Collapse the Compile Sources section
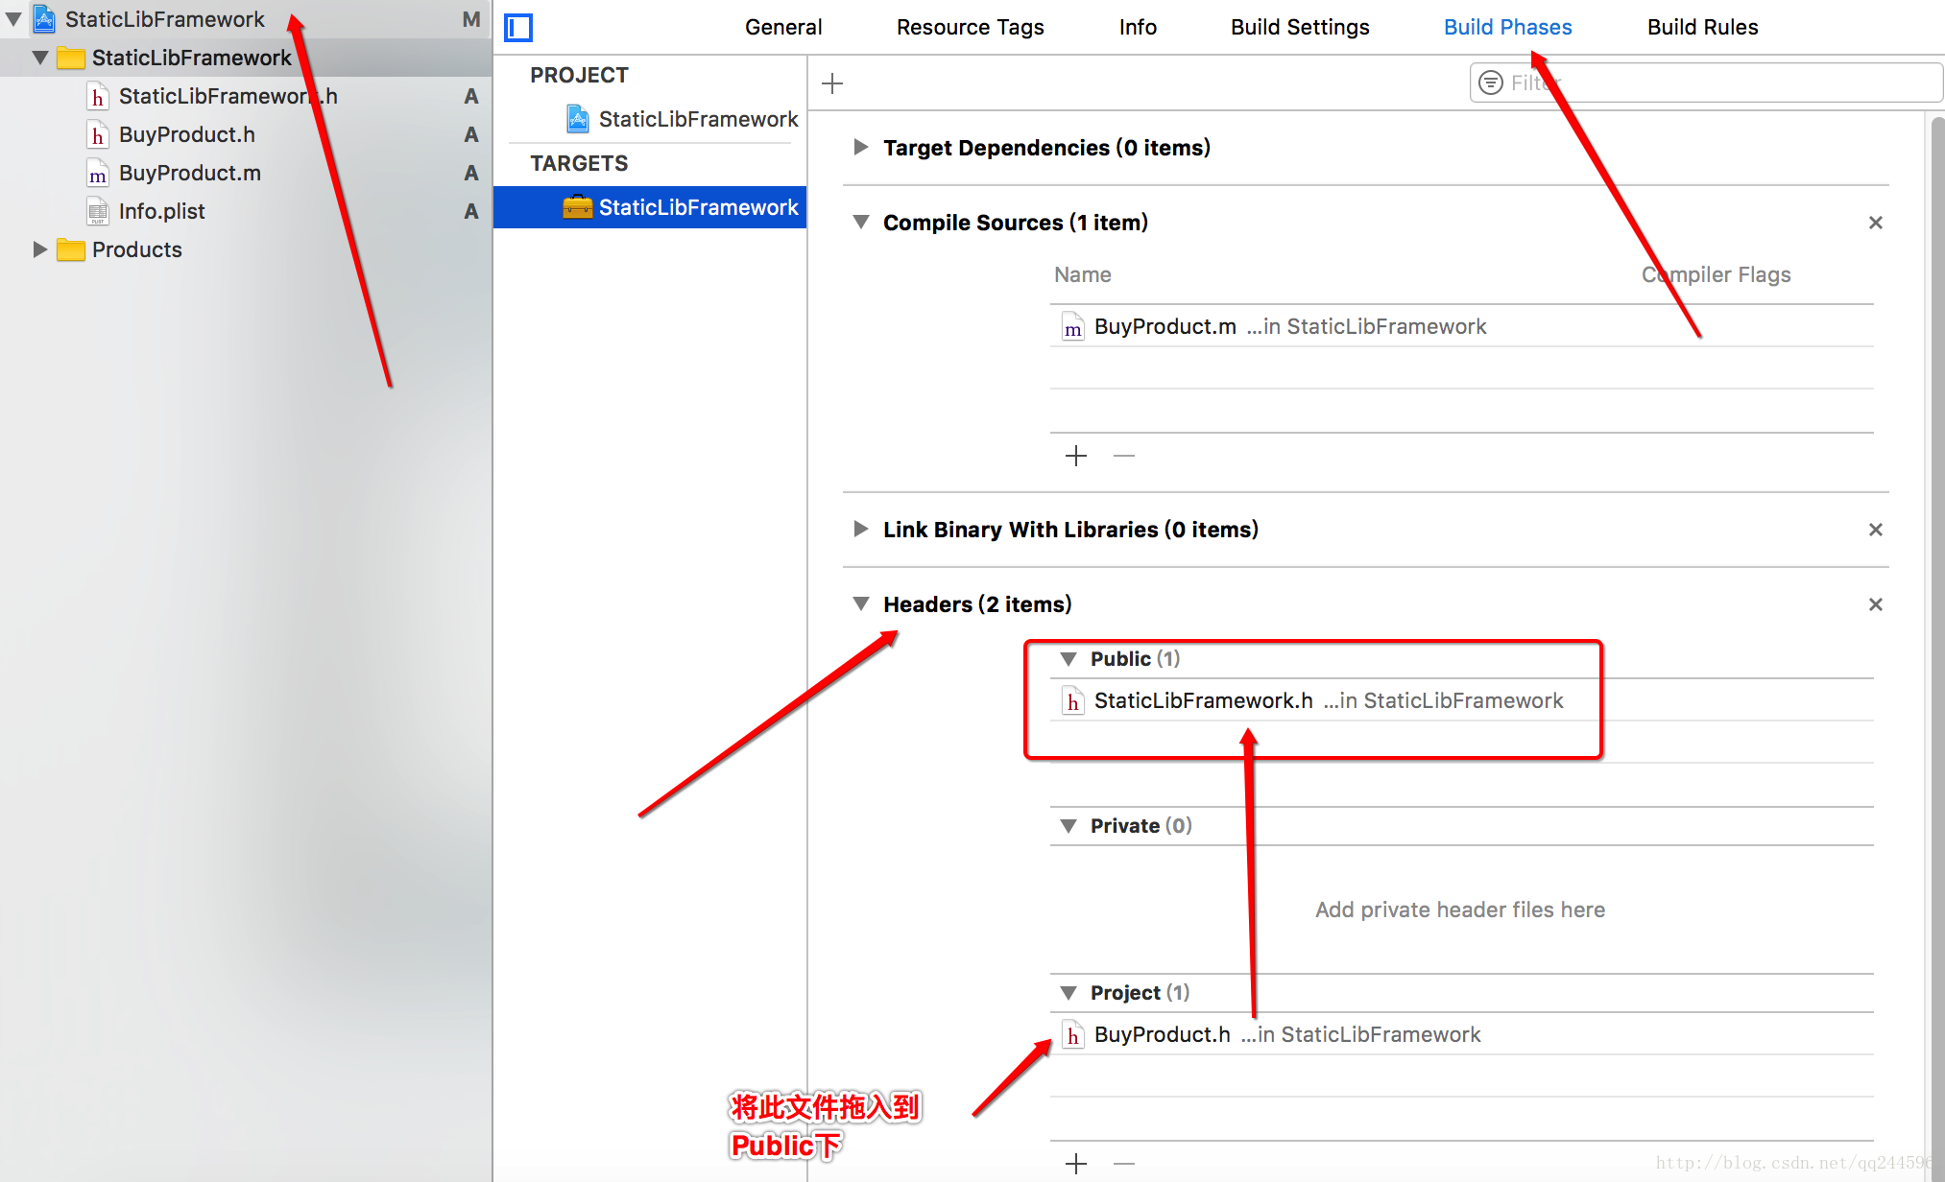 click(861, 223)
